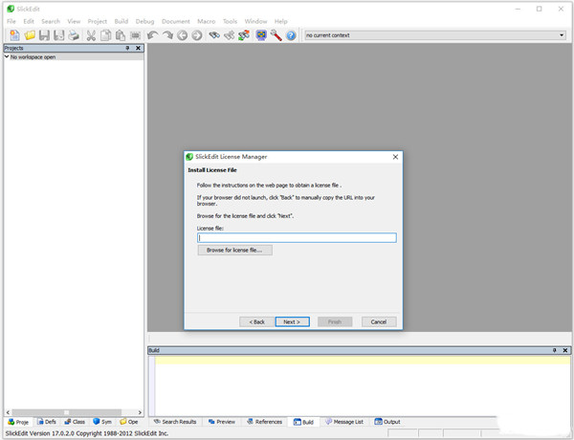The height and width of the screenshot is (440, 574).
Task: Pin the Build panel
Action: tap(555, 350)
